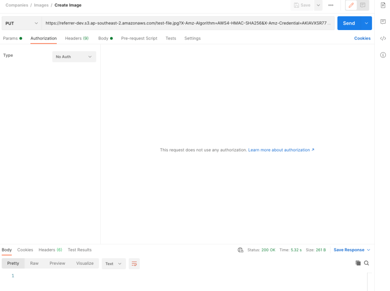Screen dimensions: 390x291
Task: Expand the Save Response dropdown arrow
Action: (368, 250)
